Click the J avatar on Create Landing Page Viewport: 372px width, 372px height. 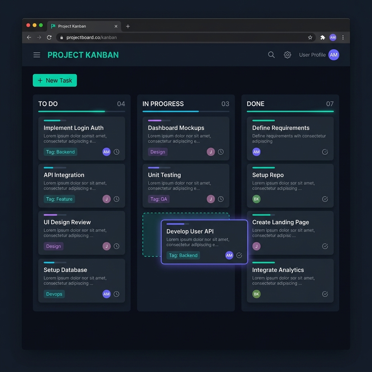point(256,246)
